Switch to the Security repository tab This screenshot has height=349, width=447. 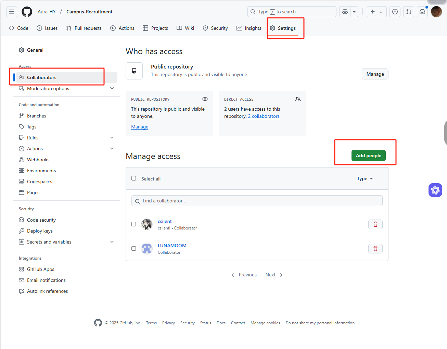[x=215, y=28]
